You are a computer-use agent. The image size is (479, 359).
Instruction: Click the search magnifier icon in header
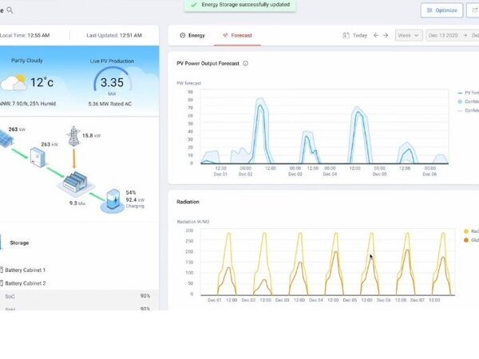click(10, 10)
